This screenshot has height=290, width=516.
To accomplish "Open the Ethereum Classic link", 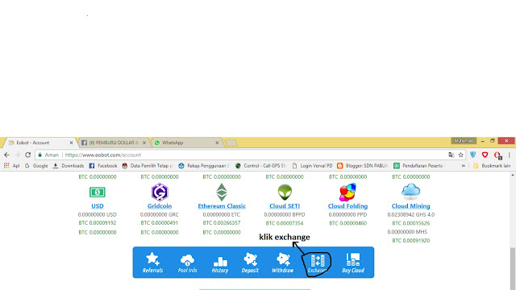I will [222, 206].
